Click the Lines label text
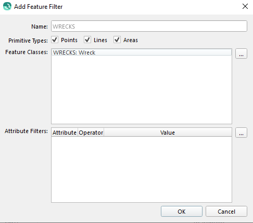 point(100,40)
